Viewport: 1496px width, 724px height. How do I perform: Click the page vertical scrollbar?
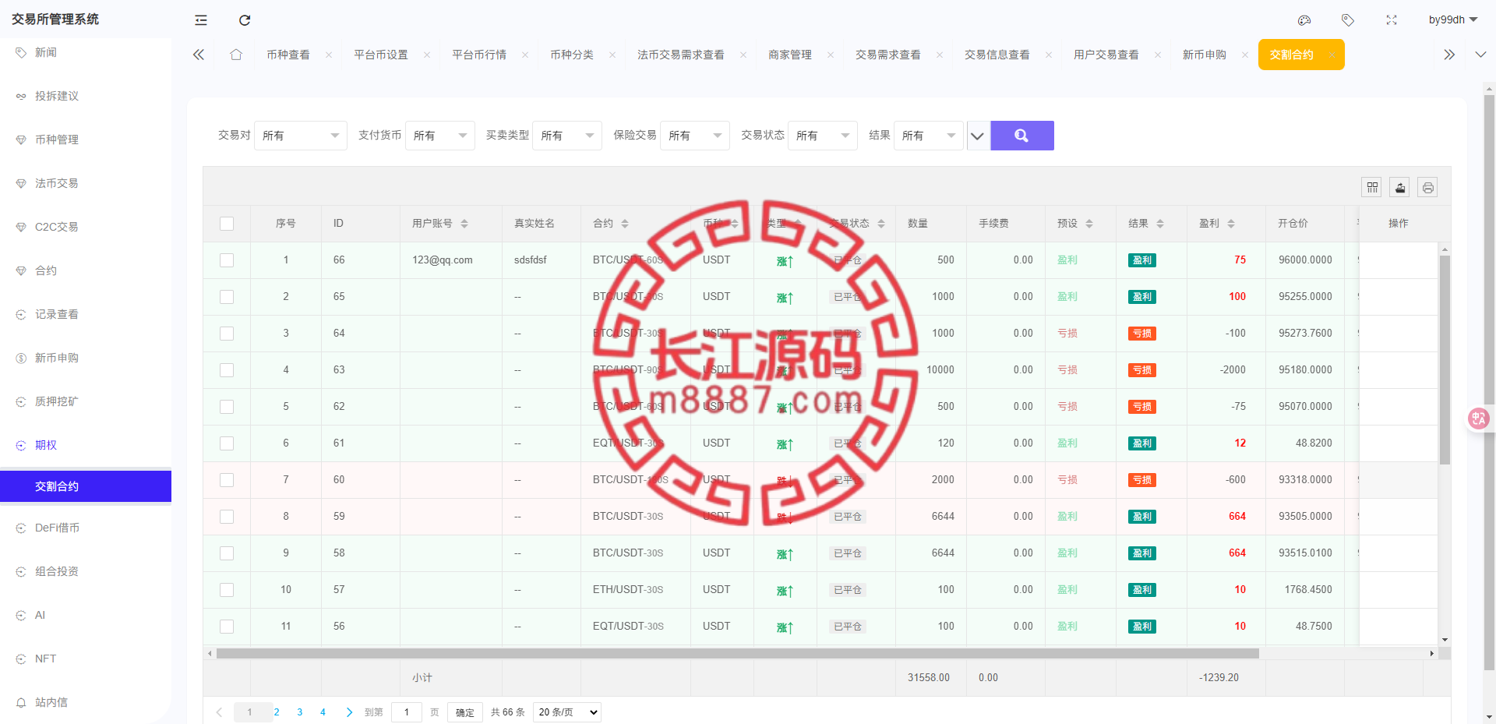1489,382
